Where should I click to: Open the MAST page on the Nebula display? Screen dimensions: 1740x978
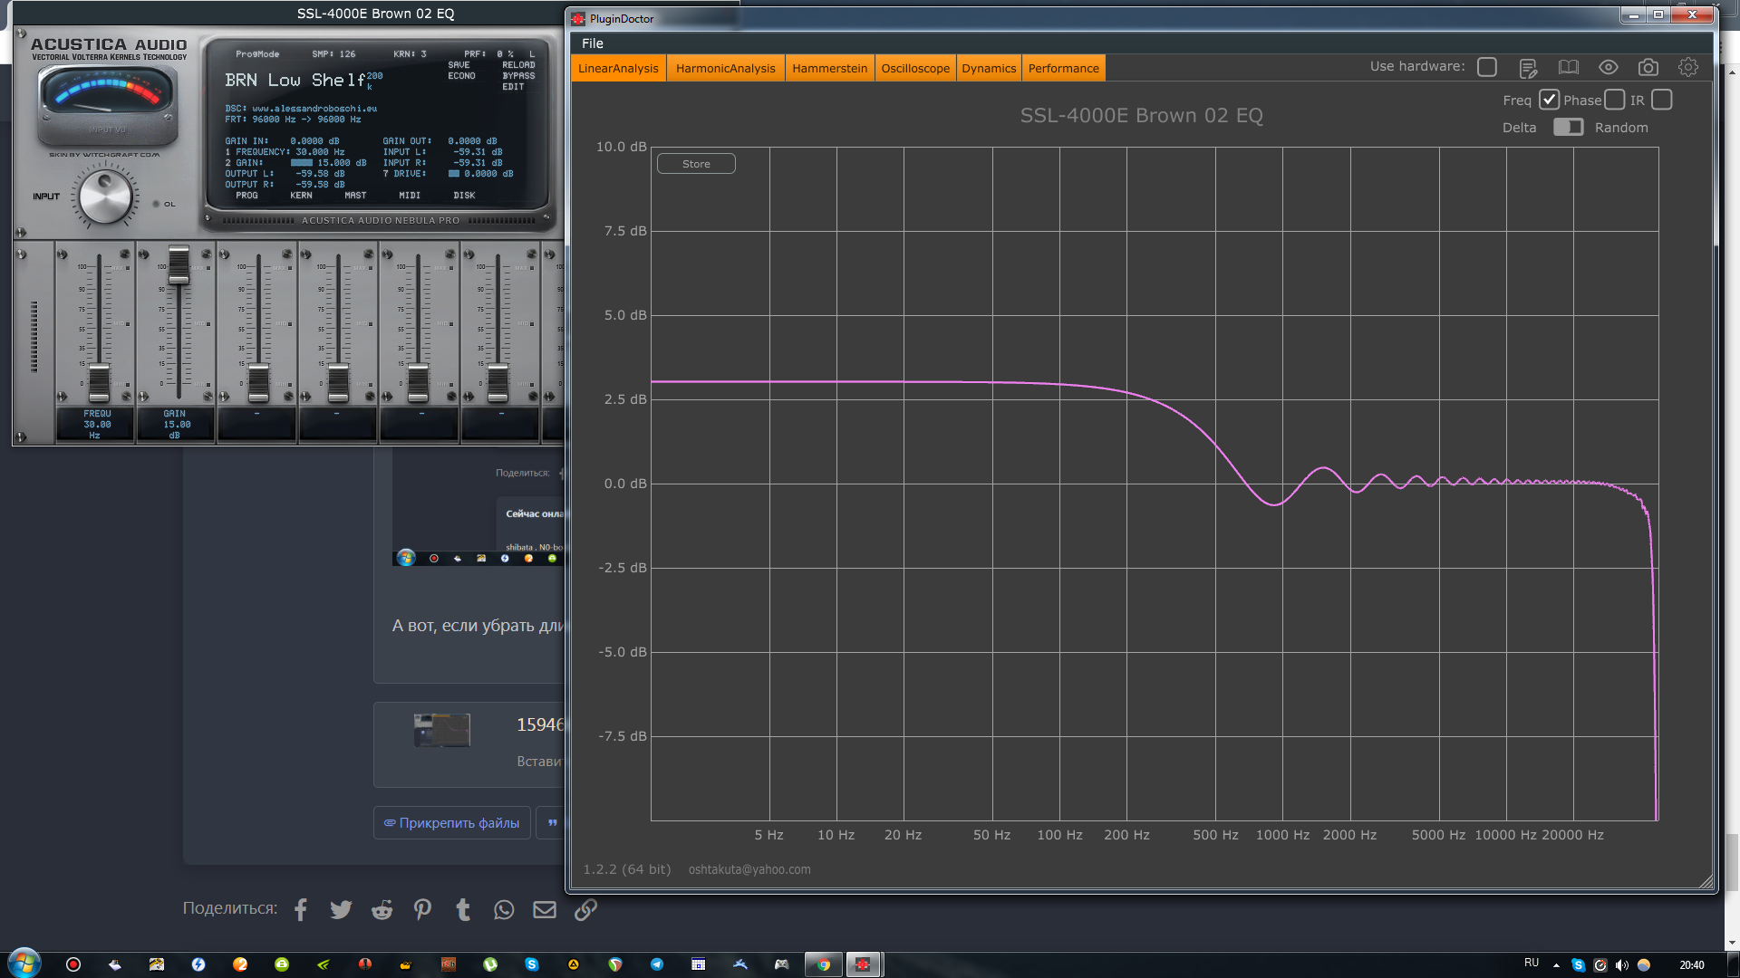355,196
